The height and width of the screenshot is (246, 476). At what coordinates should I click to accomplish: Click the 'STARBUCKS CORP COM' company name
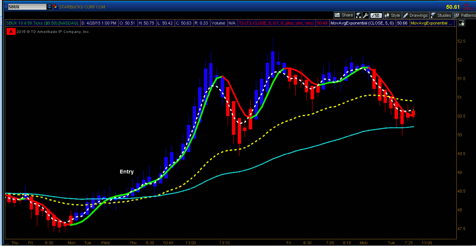(x=82, y=6)
